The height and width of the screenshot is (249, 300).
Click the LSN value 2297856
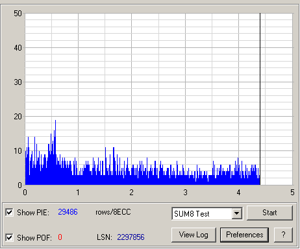click(131, 237)
